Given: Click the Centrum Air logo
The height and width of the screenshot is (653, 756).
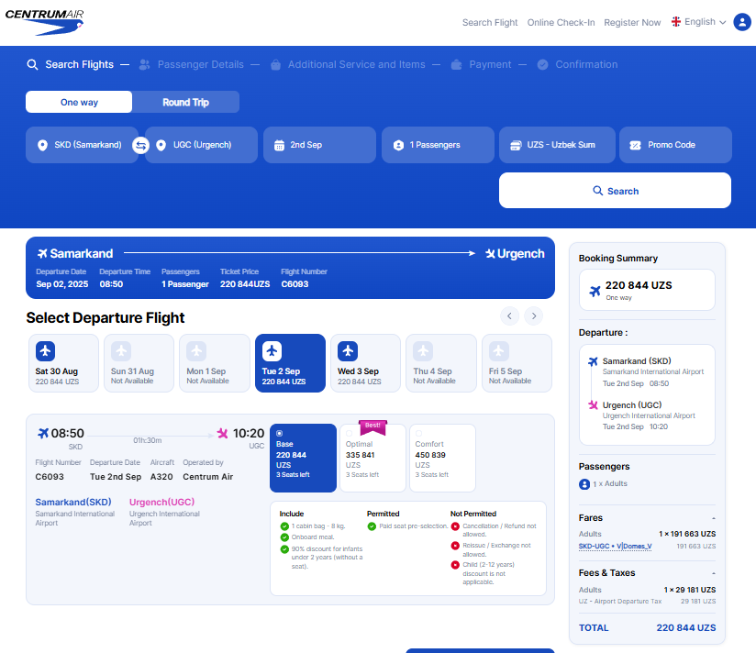Looking at the screenshot, I should coord(44,22).
